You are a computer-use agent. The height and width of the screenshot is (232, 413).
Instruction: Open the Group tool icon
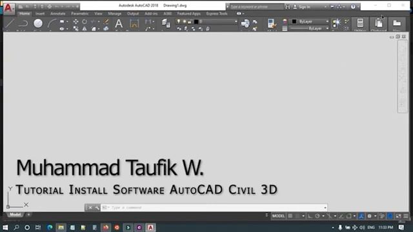[x=336, y=23]
